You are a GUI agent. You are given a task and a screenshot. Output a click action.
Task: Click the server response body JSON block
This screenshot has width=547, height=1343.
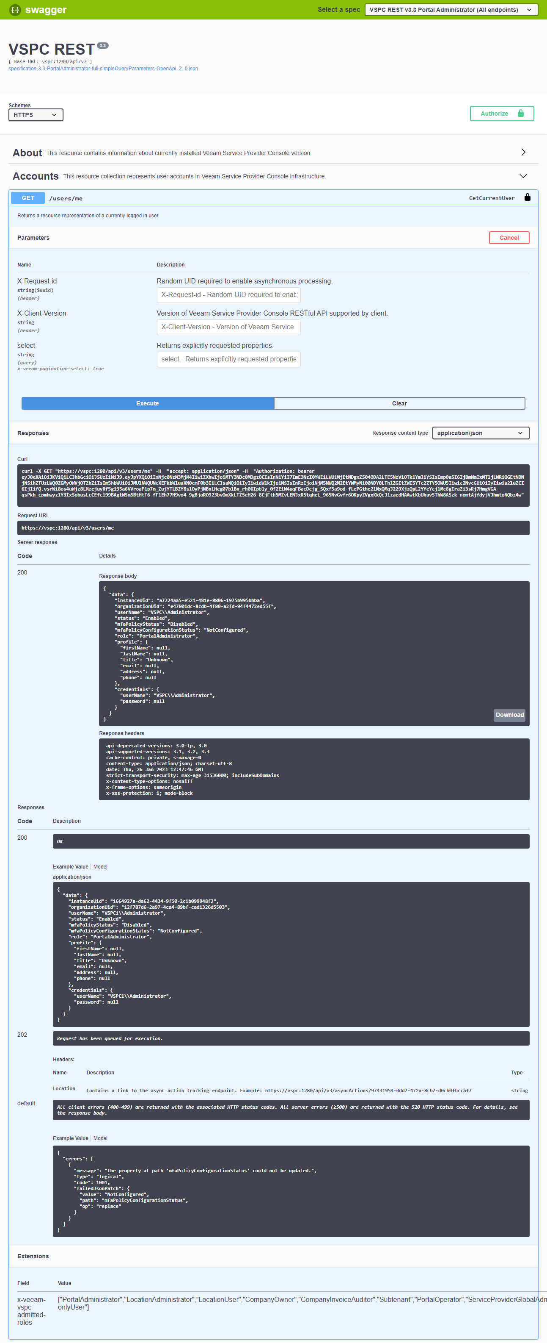(314, 653)
